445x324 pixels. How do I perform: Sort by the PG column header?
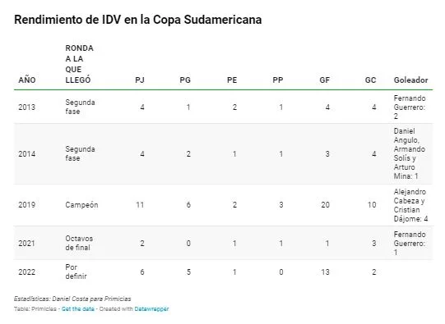click(185, 80)
